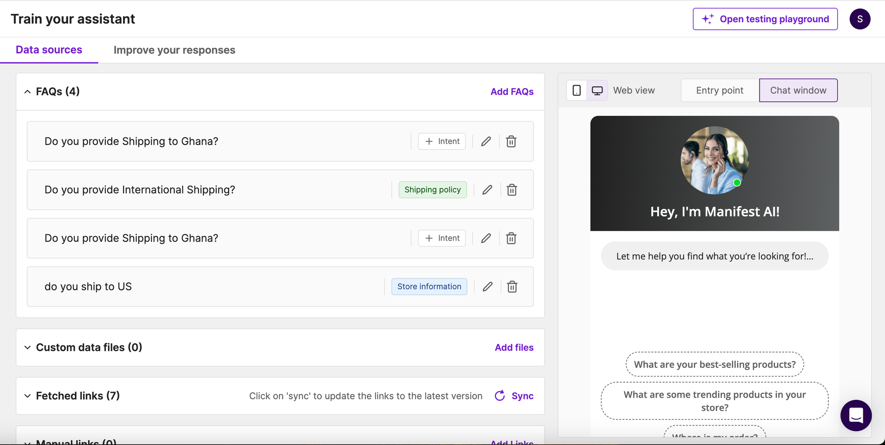Go to the Data sources tab
The height and width of the screenshot is (445, 885).
[49, 50]
